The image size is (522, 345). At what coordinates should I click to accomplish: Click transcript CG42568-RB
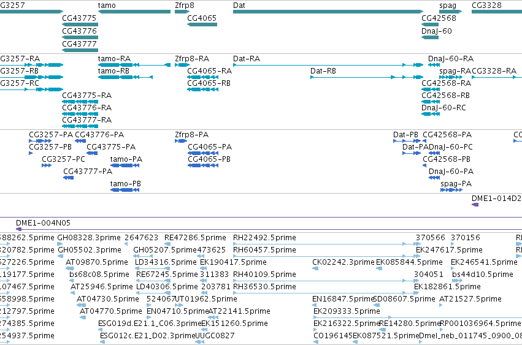[445, 96]
